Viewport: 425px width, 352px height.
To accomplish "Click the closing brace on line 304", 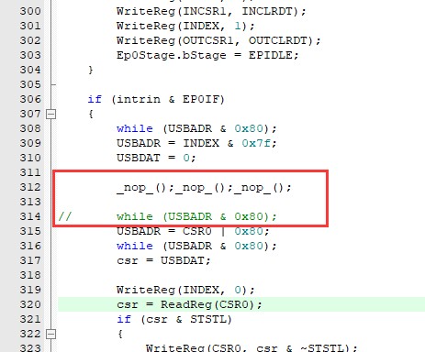I will point(91,70).
